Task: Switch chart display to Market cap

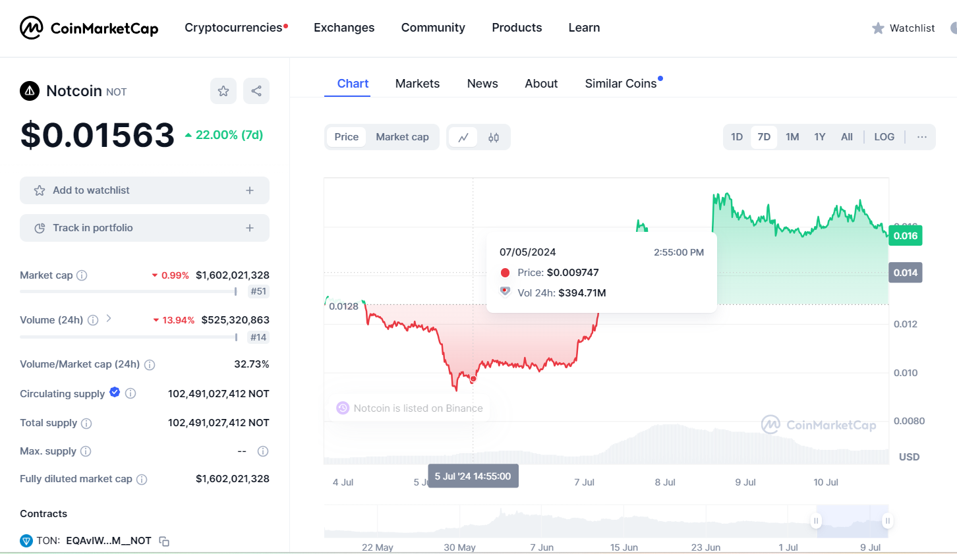Action: tap(402, 136)
